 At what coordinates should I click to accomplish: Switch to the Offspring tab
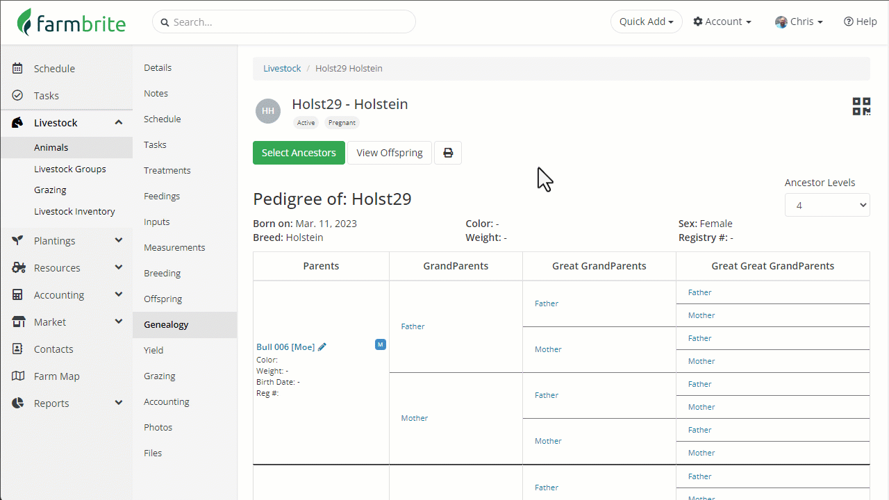163,299
